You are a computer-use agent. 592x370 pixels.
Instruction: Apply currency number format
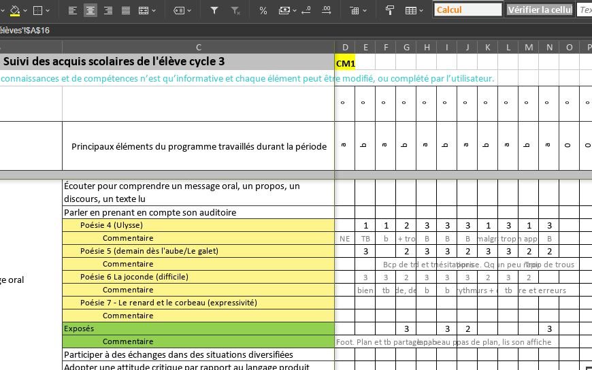[284, 11]
